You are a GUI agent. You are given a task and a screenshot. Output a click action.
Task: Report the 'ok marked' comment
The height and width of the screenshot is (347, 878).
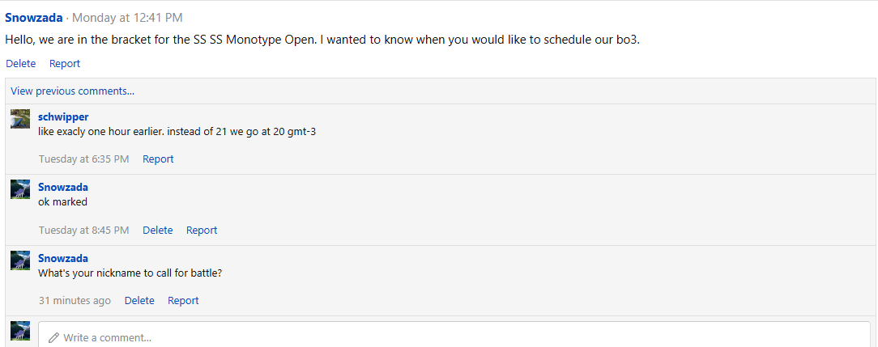(x=202, y=231)
